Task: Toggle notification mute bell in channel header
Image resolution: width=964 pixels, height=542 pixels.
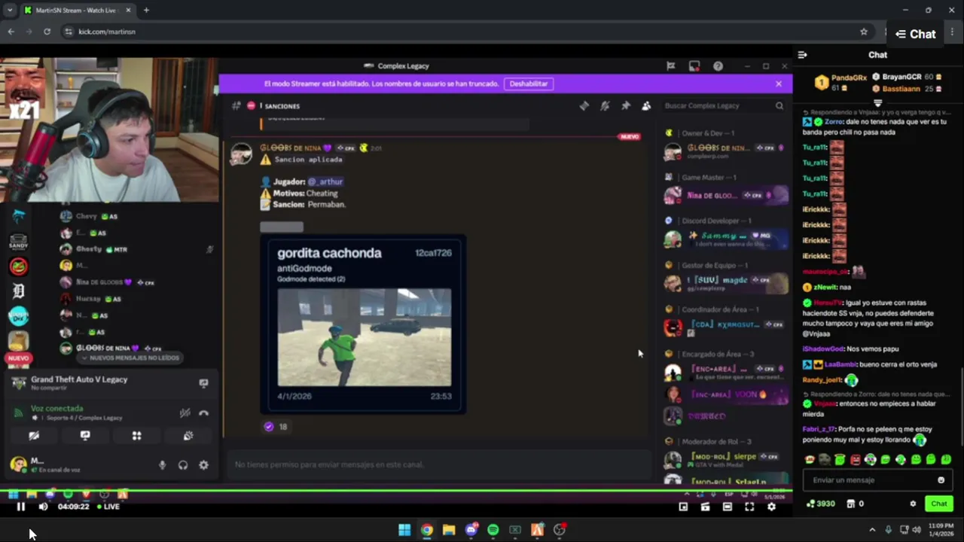Action: coord(605,106)
